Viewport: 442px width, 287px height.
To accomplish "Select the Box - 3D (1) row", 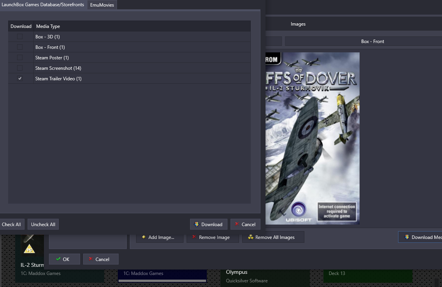I will 129,36.
